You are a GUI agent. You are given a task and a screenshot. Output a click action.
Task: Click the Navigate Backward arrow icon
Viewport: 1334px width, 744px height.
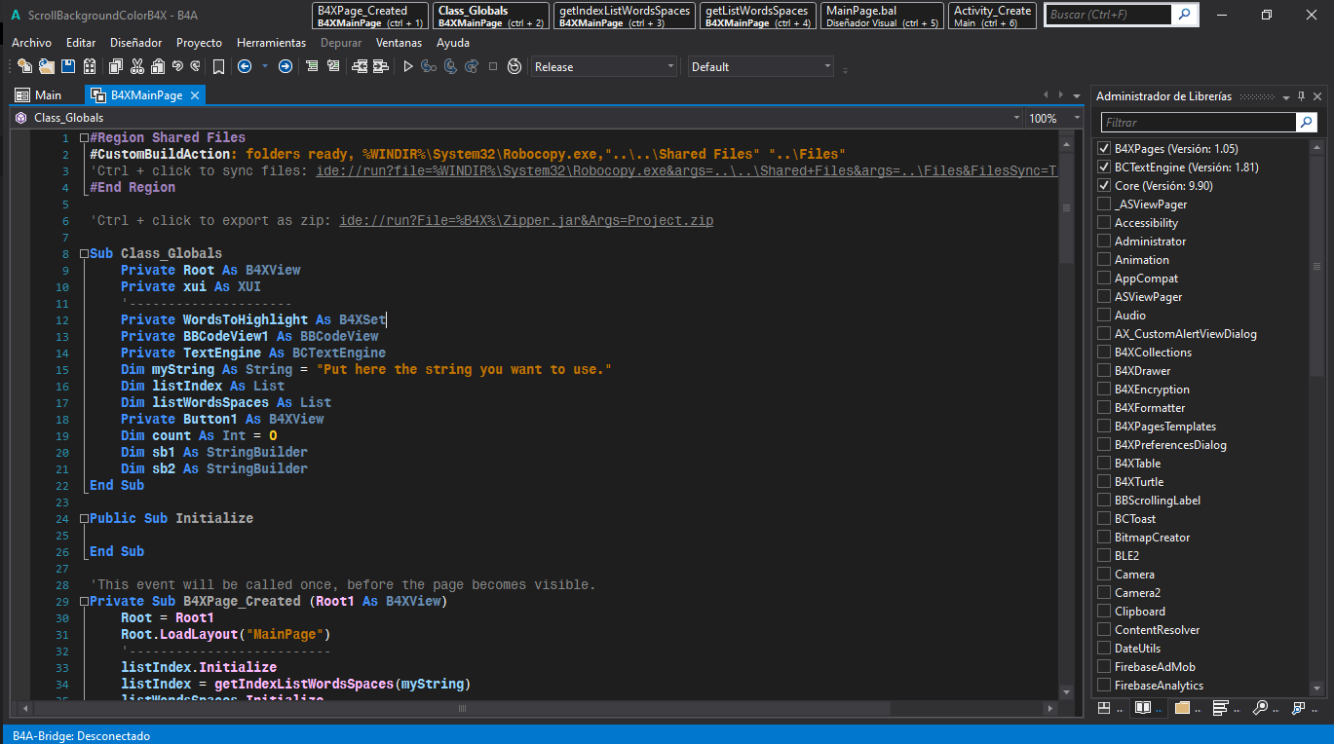[x=245, y=66]
